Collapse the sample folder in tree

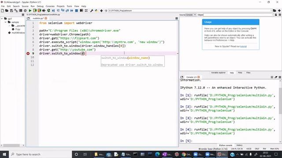5,22
